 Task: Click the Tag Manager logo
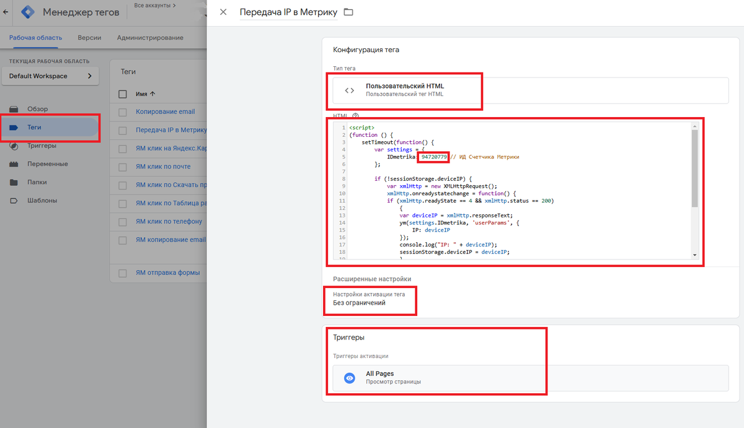[27, 12]
